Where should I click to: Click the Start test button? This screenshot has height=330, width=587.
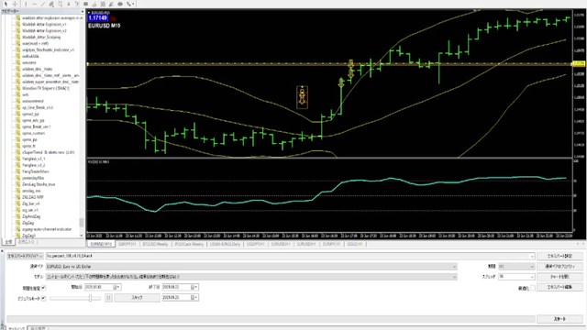[559, 319]
